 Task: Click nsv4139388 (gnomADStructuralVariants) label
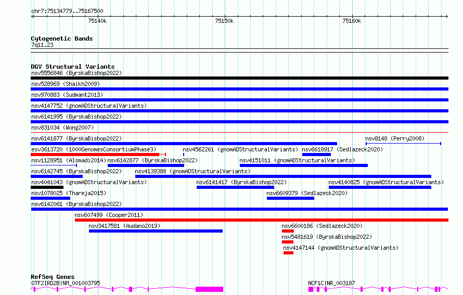pos(192,171)
